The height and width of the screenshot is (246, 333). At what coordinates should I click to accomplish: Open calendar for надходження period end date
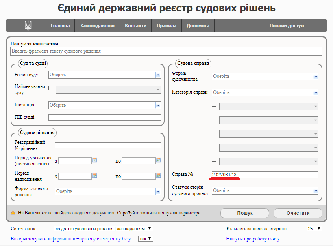tap(159, 176)
